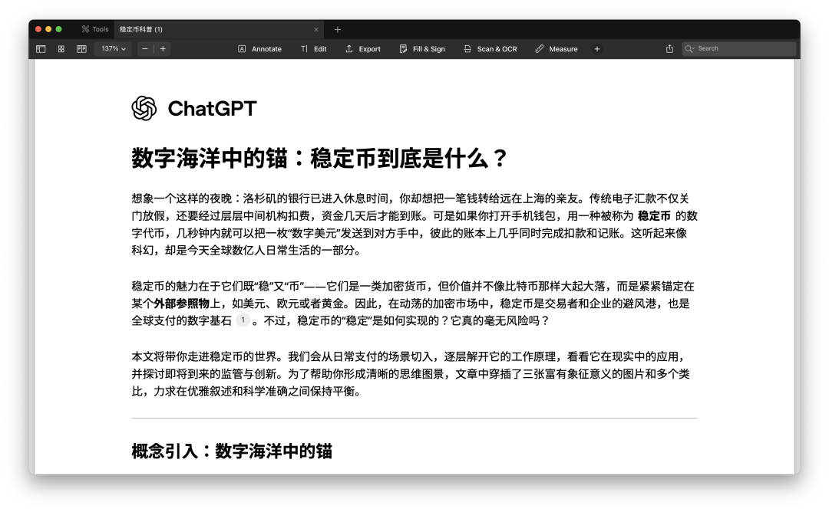Click the share icon in the toolbar
Viewport: 829px width, 512px height.
click(669, 48)
